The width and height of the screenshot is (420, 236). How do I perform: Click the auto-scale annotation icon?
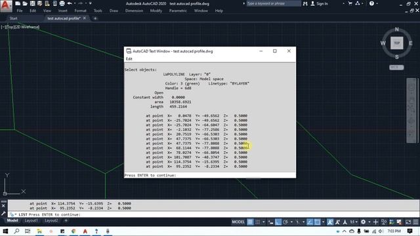click(x=337, y=222)
